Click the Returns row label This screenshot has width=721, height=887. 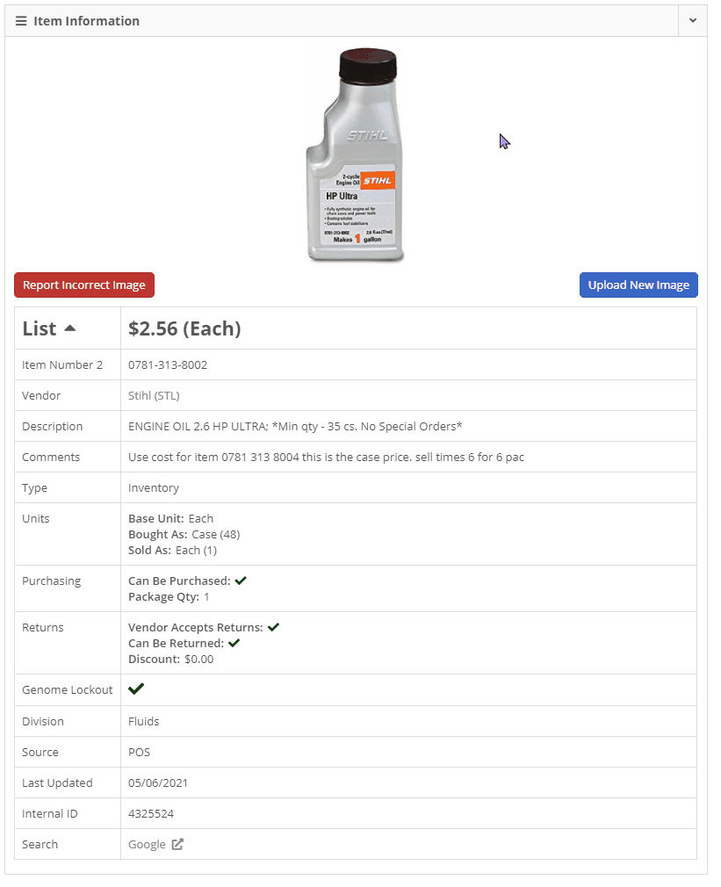coord(43,627)
